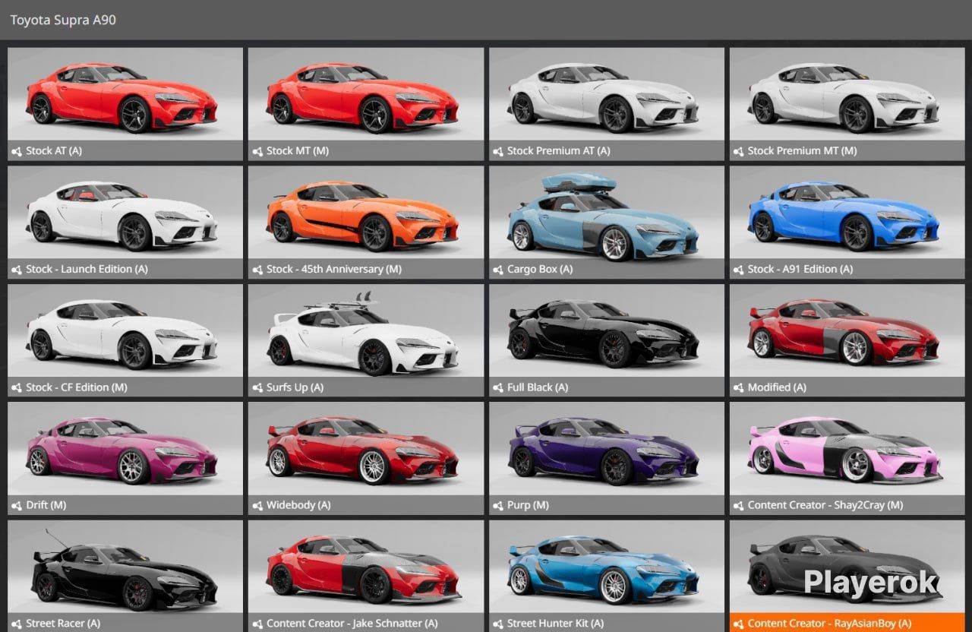
Task: Click the 'Full Black (A)' label
Action: point(538,387)
